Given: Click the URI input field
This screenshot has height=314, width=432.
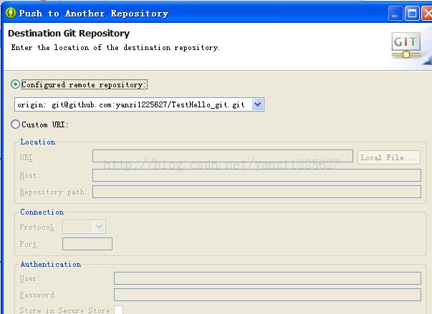Looking at the screenshot, I should coord(223,156).
